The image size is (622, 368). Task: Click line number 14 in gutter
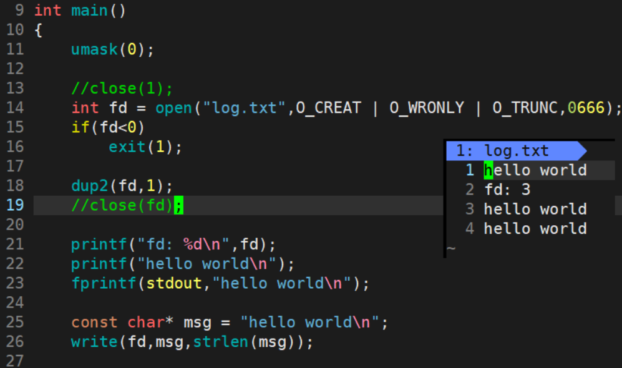pyautogui.click(x=15, y=108)
